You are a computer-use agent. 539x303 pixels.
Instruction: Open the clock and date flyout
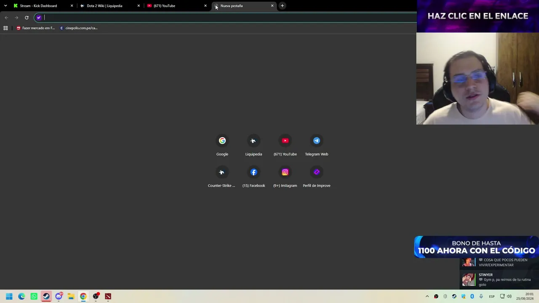pyautogui.click(x=525, y=296)
